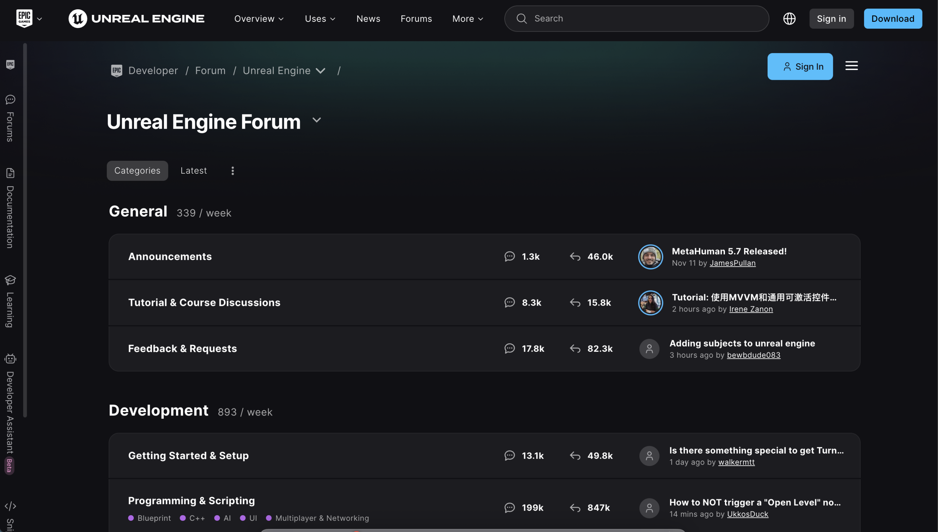Expand the Uses menu
Image resolution: width=938 pixels, height=532 pixels.
coord(319,18)
